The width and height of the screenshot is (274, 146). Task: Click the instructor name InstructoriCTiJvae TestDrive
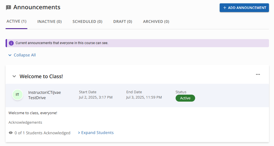click(x=45, y=95)
